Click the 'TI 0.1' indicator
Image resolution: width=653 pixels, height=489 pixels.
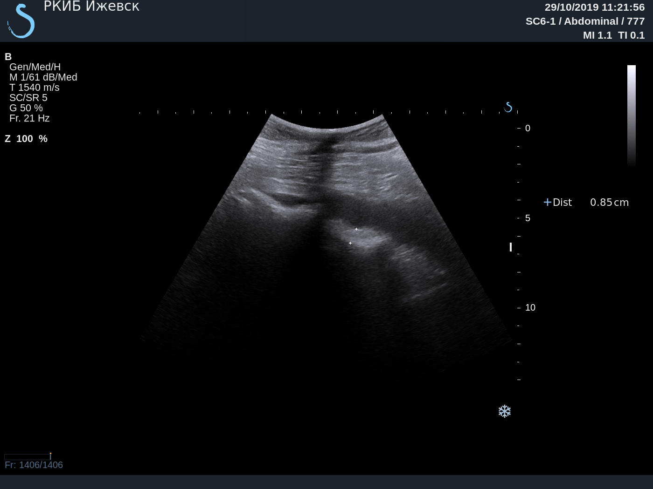coord(631,35)
